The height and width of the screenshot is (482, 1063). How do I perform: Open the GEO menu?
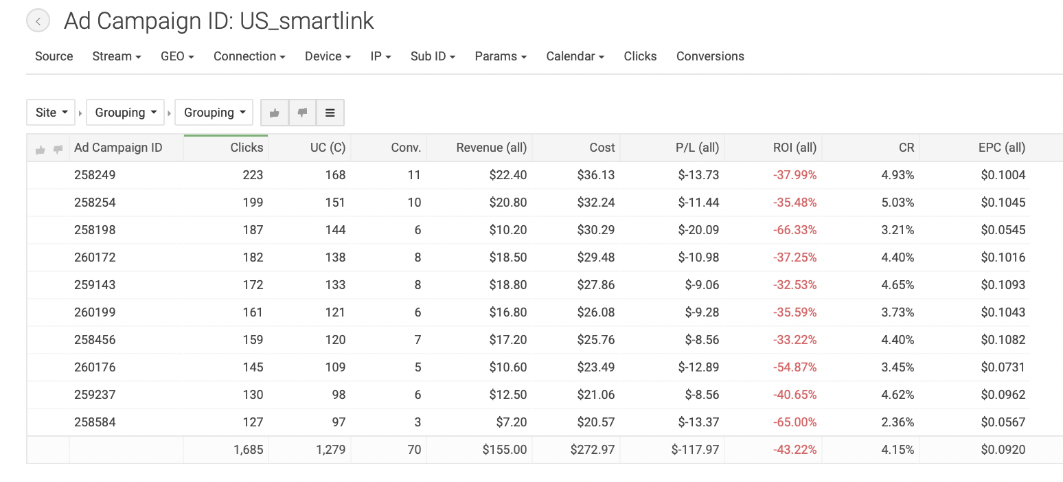(177, 56)
